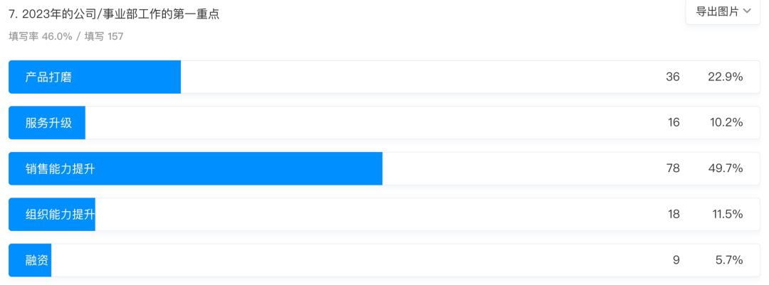Click the 49.7% percentage value
769x285 pixels.
(x=725, y=168)
